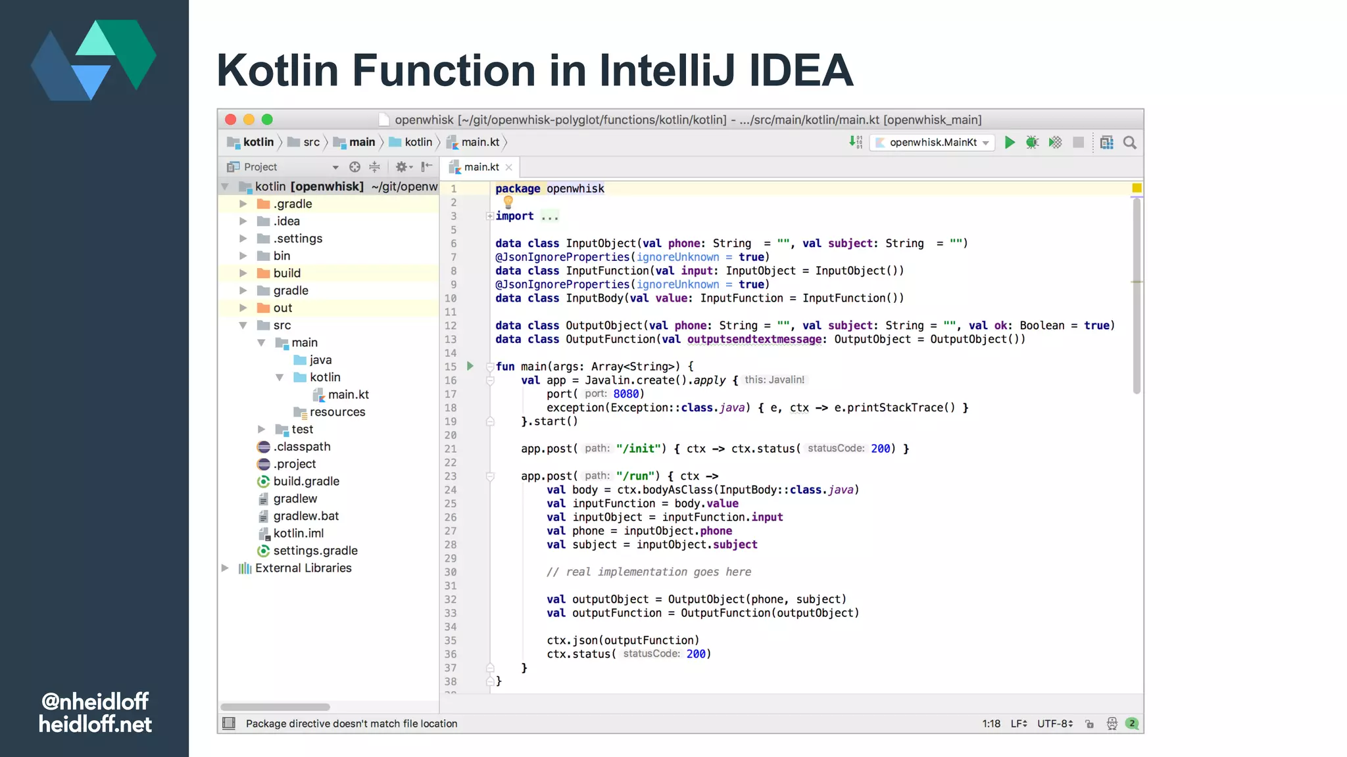1347x757 pixels.
Task: Expand the .gradle folder
Action: click(243, 204)
